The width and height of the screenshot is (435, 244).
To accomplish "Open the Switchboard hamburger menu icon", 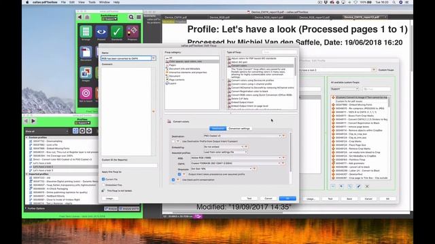I will coord(139,17).
